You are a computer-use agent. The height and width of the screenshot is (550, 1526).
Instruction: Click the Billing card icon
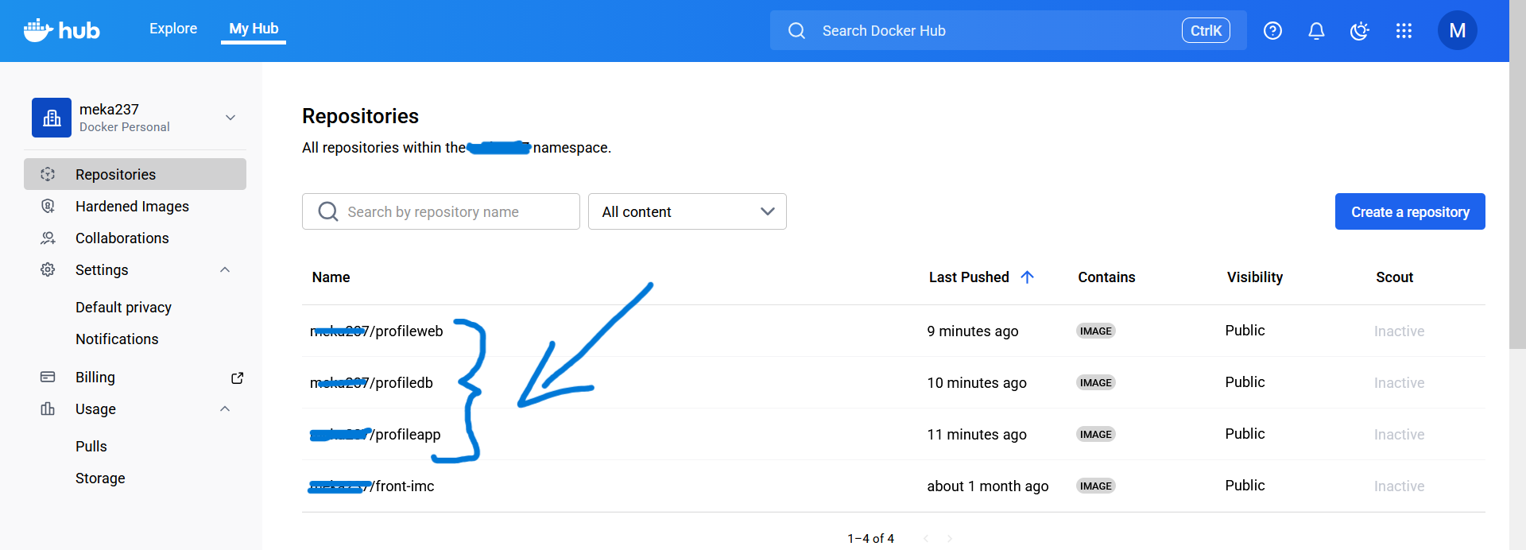click(48, 377)
